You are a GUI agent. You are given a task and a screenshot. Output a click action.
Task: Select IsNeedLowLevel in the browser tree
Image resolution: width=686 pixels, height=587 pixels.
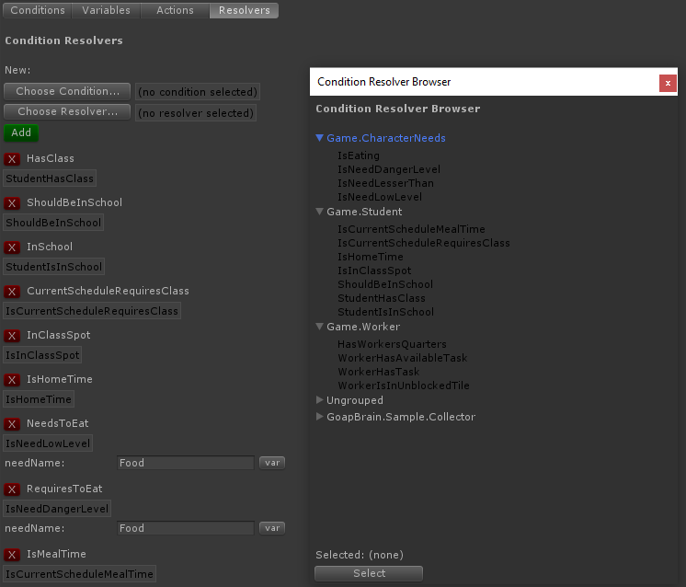tap(380, 197)
